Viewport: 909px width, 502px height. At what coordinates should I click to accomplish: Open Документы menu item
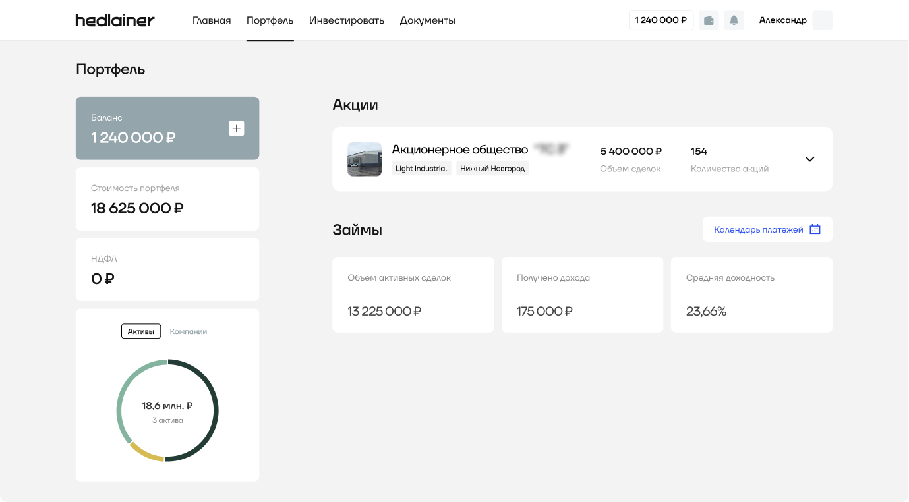click(428, 20)
